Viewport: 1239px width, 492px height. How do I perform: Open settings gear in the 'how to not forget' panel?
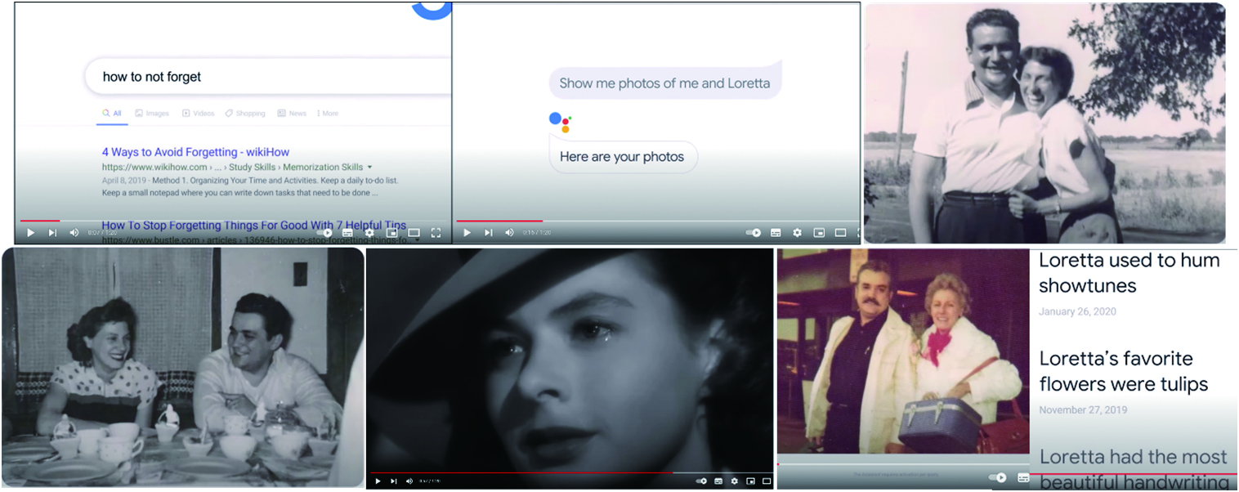point(369,233)
